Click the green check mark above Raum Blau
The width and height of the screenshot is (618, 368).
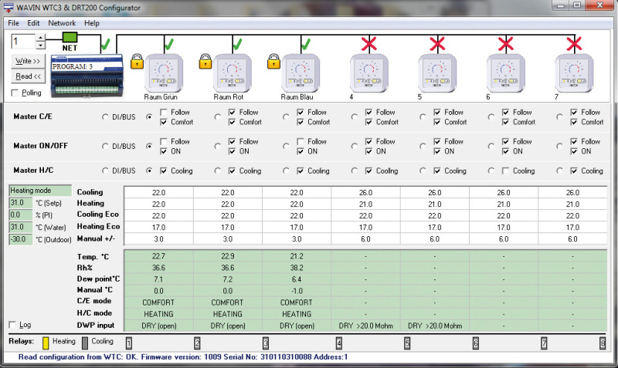[x=305, y=44]
